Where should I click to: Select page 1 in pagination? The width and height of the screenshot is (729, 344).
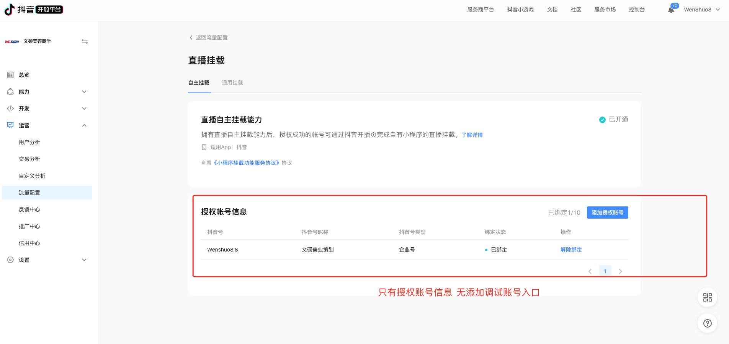point(605,271)
